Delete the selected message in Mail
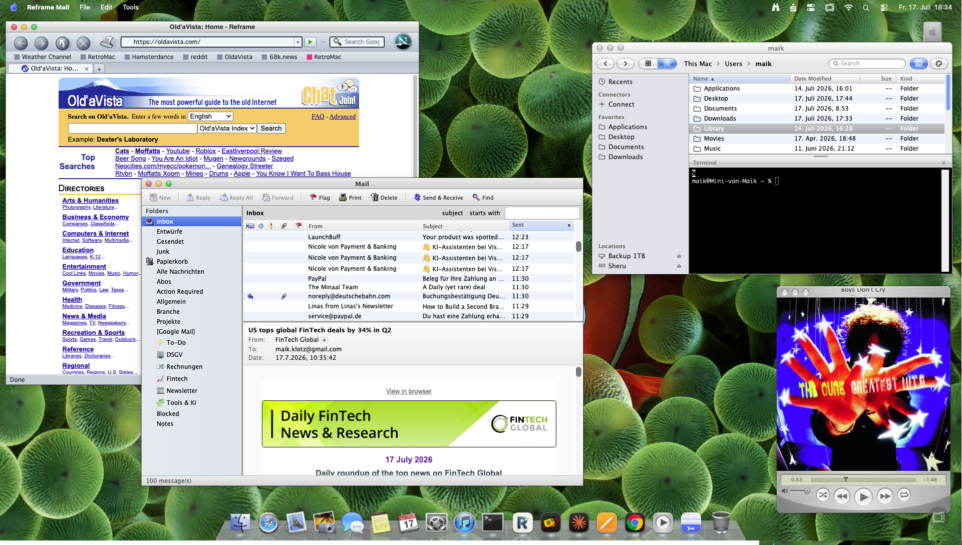 [384, 198]
